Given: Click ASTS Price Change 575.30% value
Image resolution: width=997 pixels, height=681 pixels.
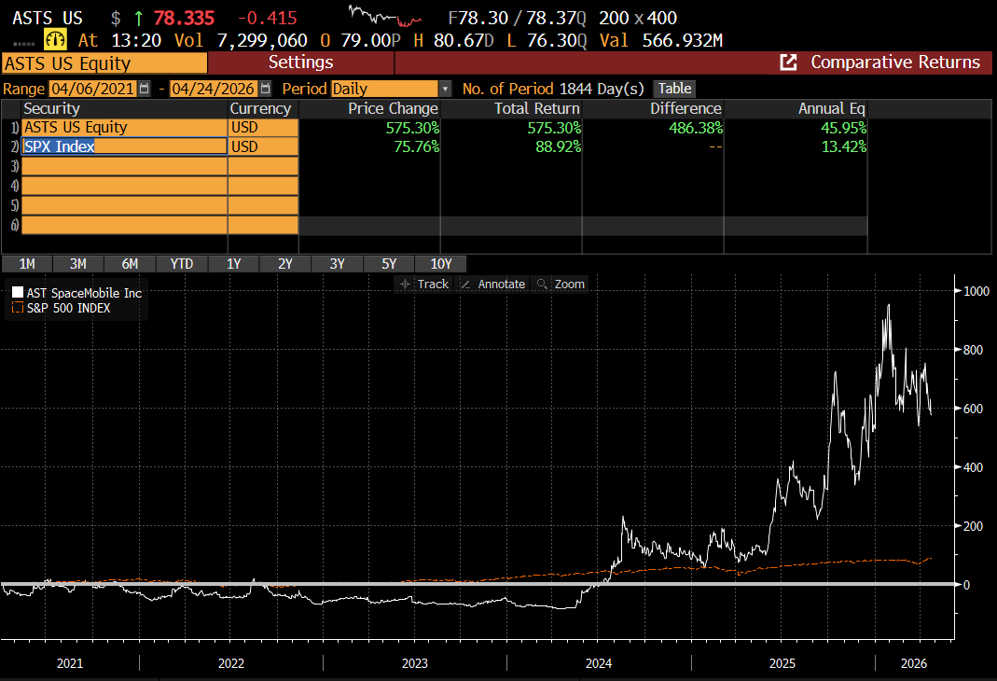Looking at the screenshot, I should [412, 128].
